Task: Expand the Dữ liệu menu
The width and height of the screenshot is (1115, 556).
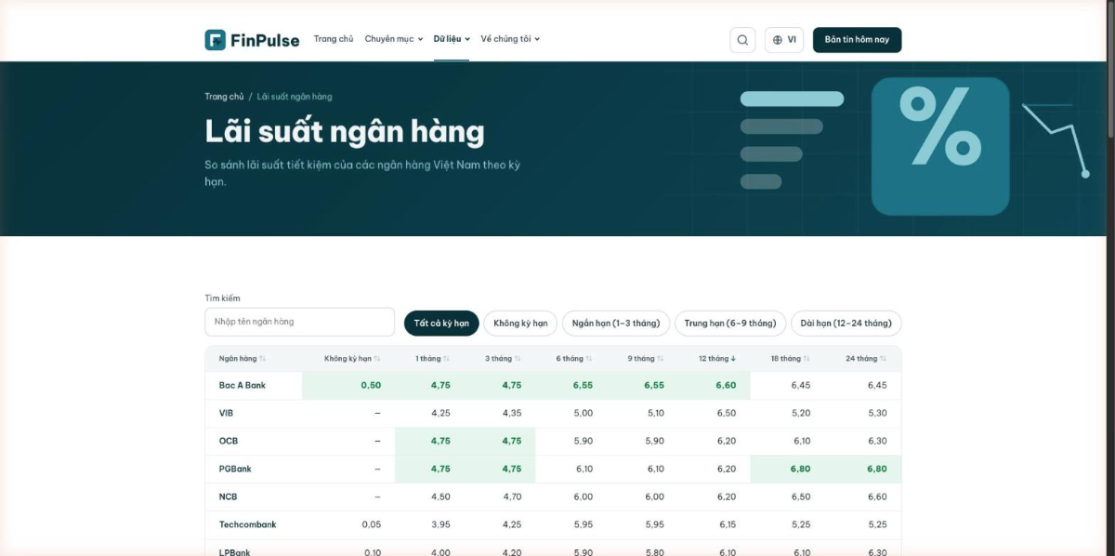Action: coord(452,39)
